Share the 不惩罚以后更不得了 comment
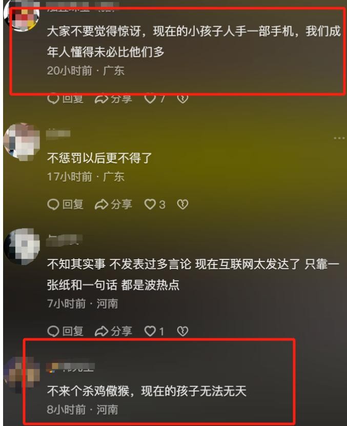Screen dimensions: 347x426 pos(113,205)
